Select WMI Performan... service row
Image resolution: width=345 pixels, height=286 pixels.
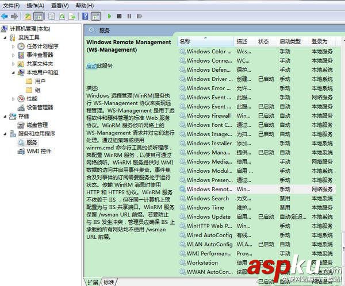tap(257, 254)
